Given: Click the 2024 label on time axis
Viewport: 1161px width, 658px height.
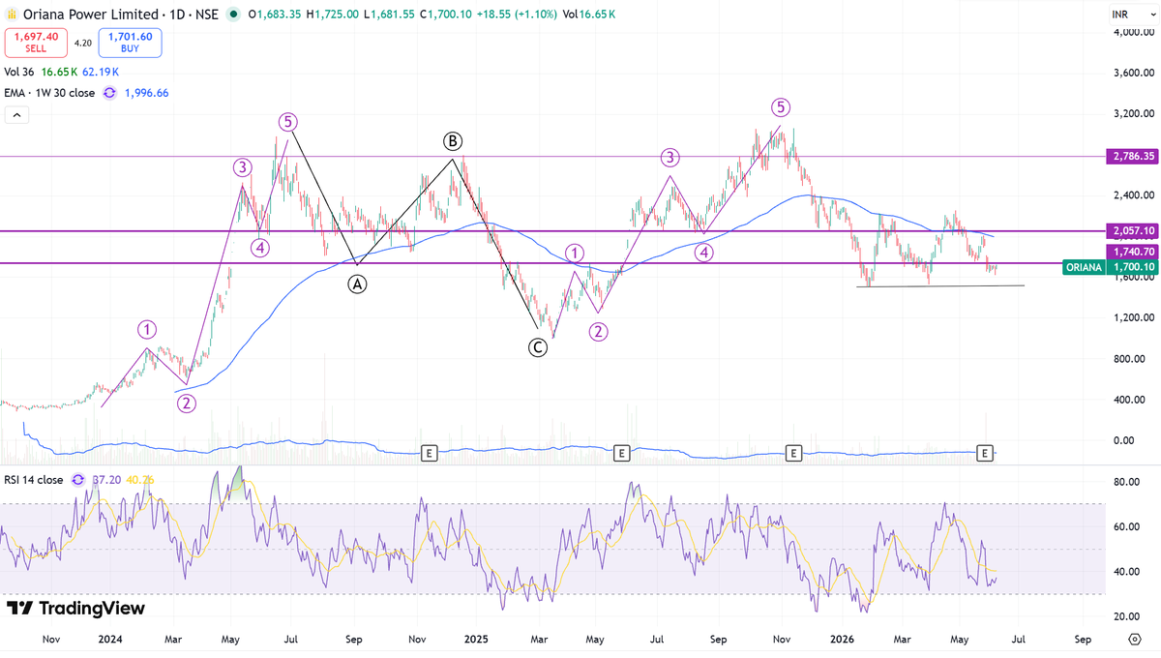Looking at the screenshot, I should coord(110,640).
